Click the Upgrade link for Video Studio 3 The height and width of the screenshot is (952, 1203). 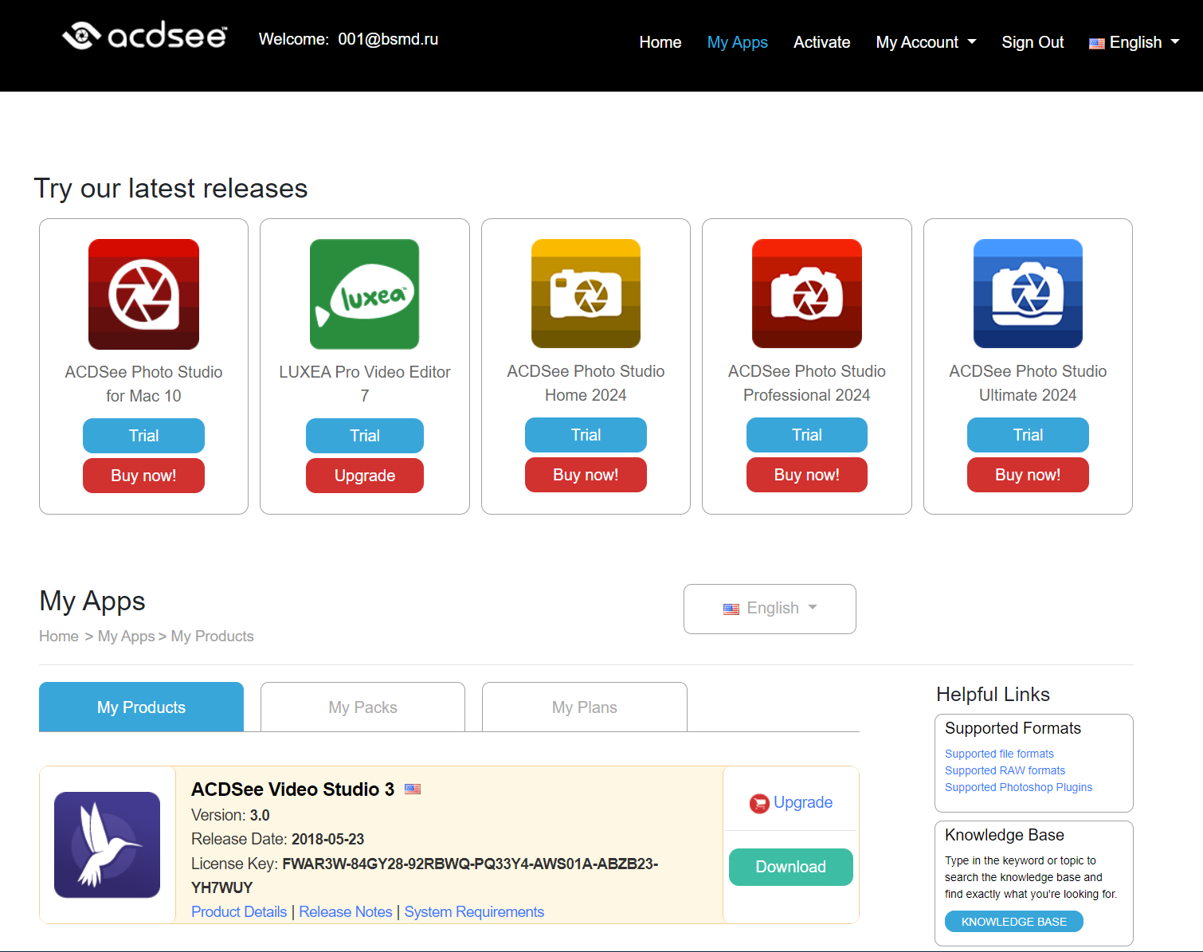pyautogui.click(x=803, y=802)
